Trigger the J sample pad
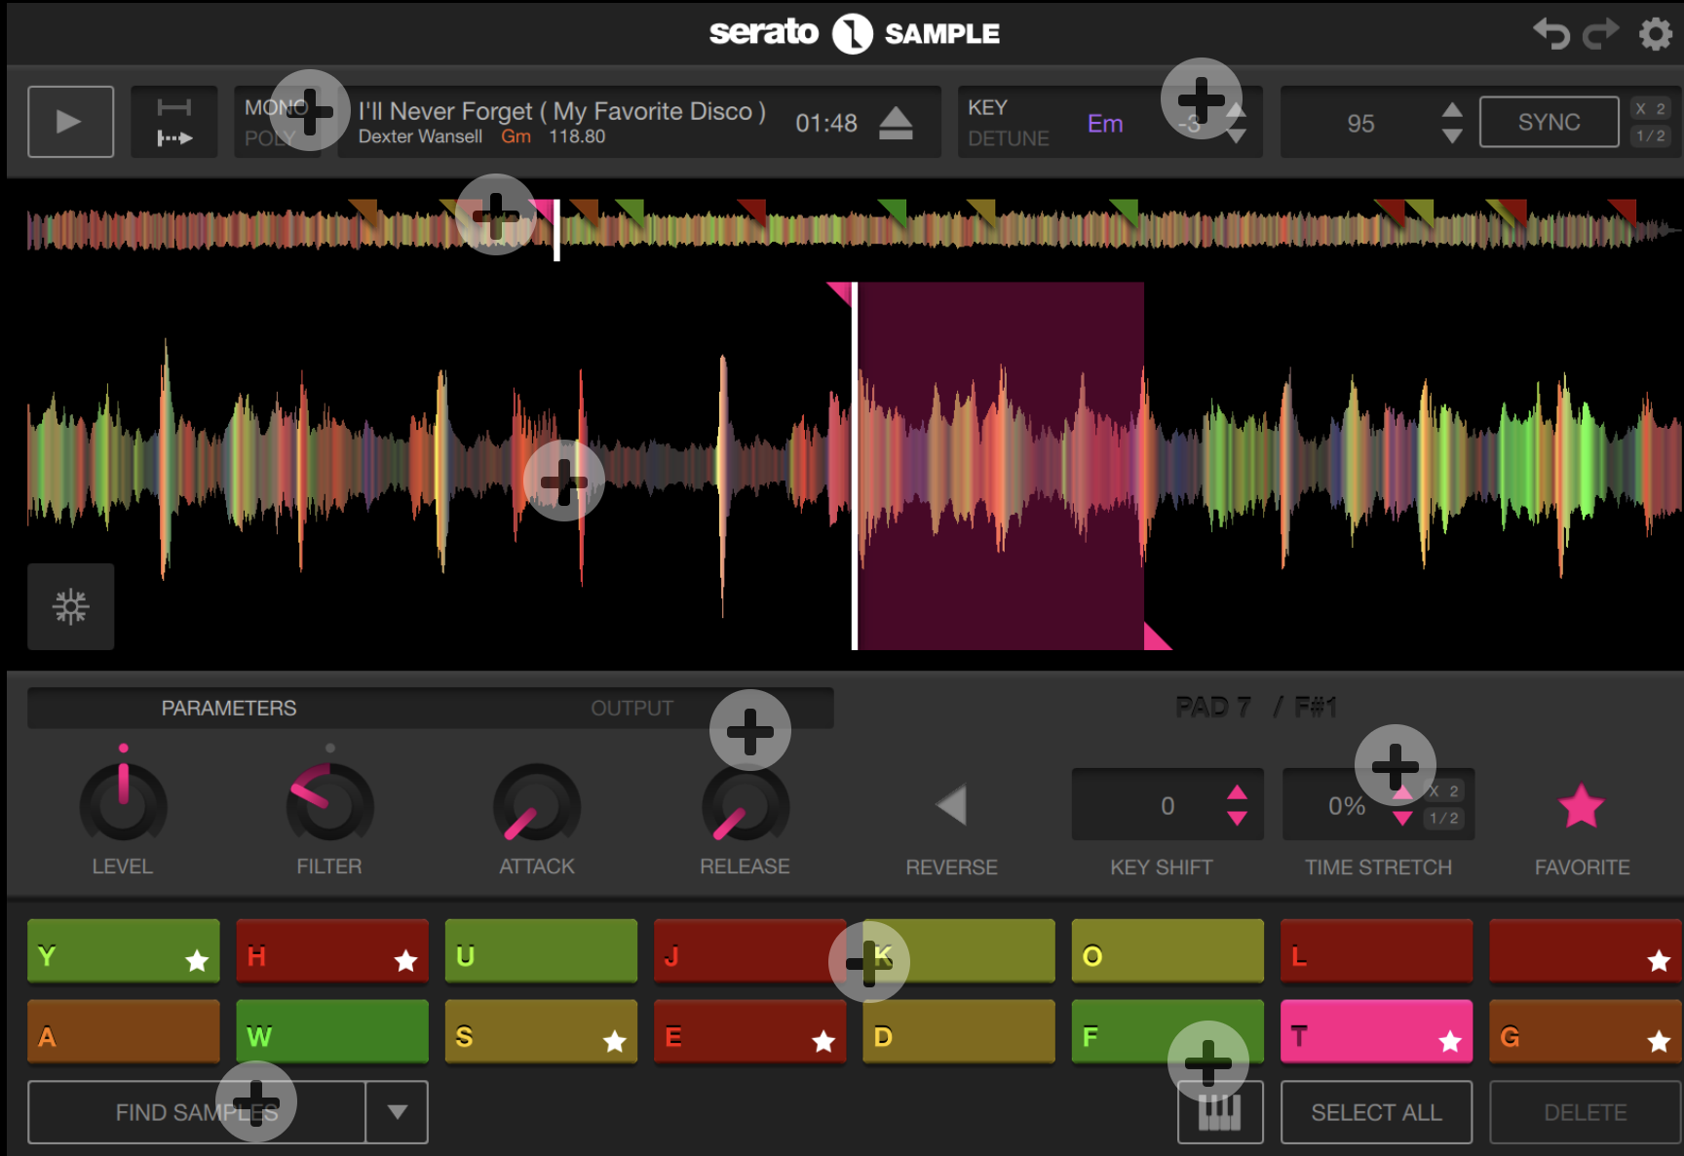Image resolution: width=1684 pixels, height=1156 pixels. pyautogui.click(x=749, y=950)
